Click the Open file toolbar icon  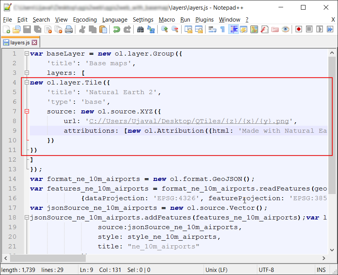(17, 29)
